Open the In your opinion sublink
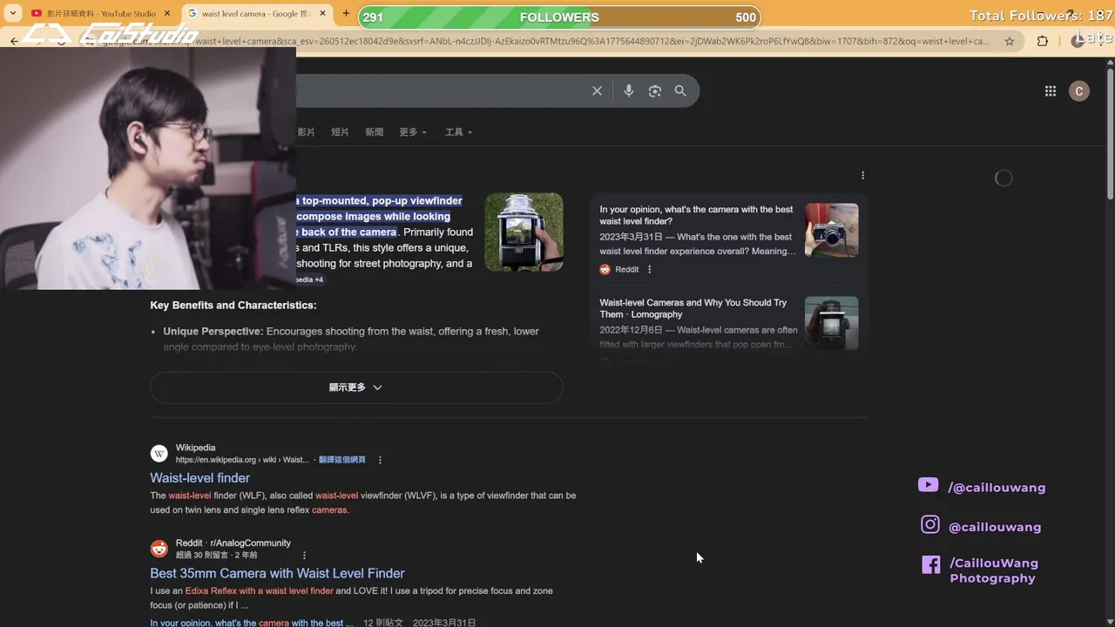1115x627 pixels. click(251, 623)
